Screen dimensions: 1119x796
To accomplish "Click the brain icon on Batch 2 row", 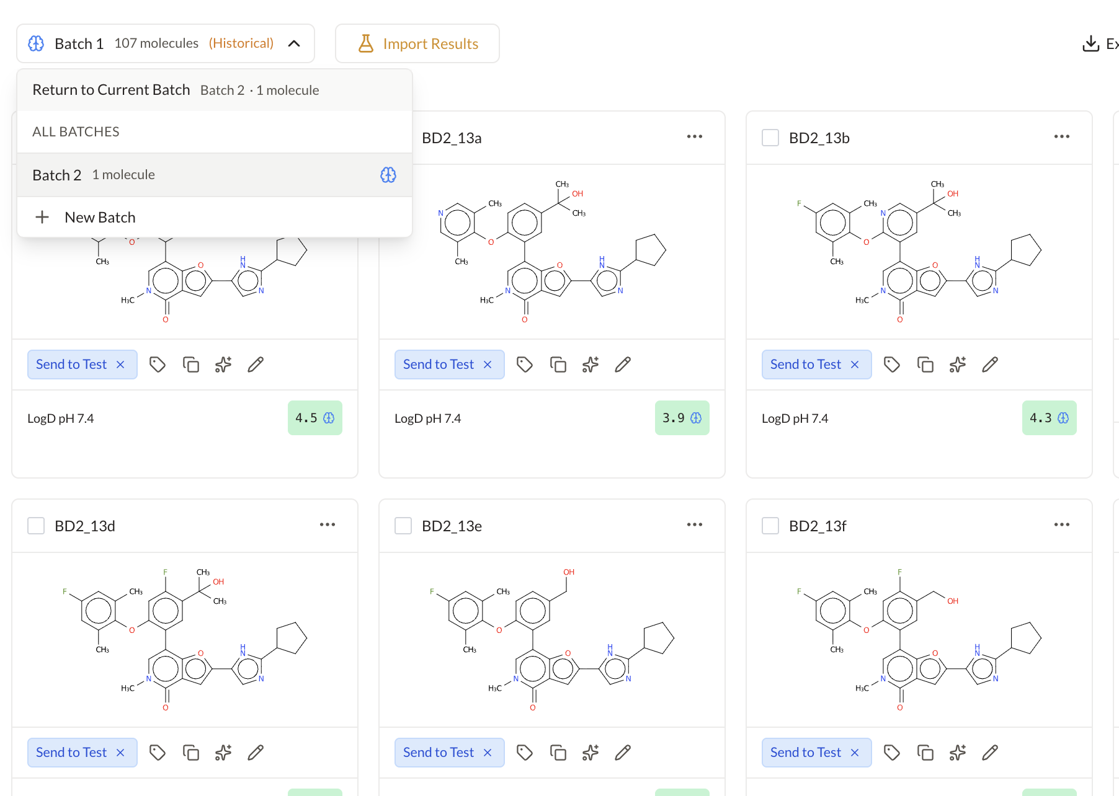I will click(x=388, y=175).
